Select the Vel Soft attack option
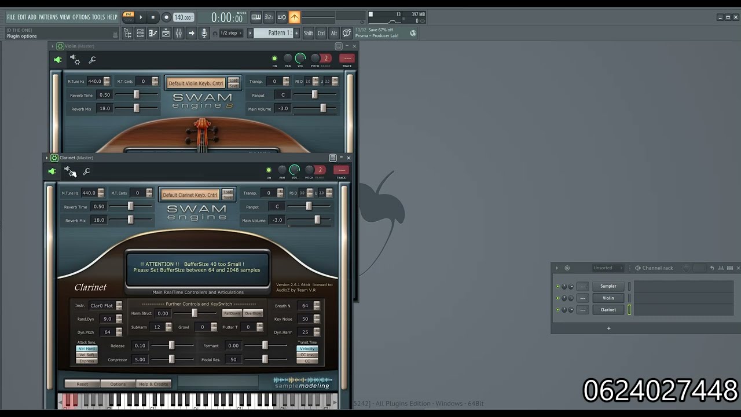Viewport: 741px width, 417px height. [x=87, y=355]
